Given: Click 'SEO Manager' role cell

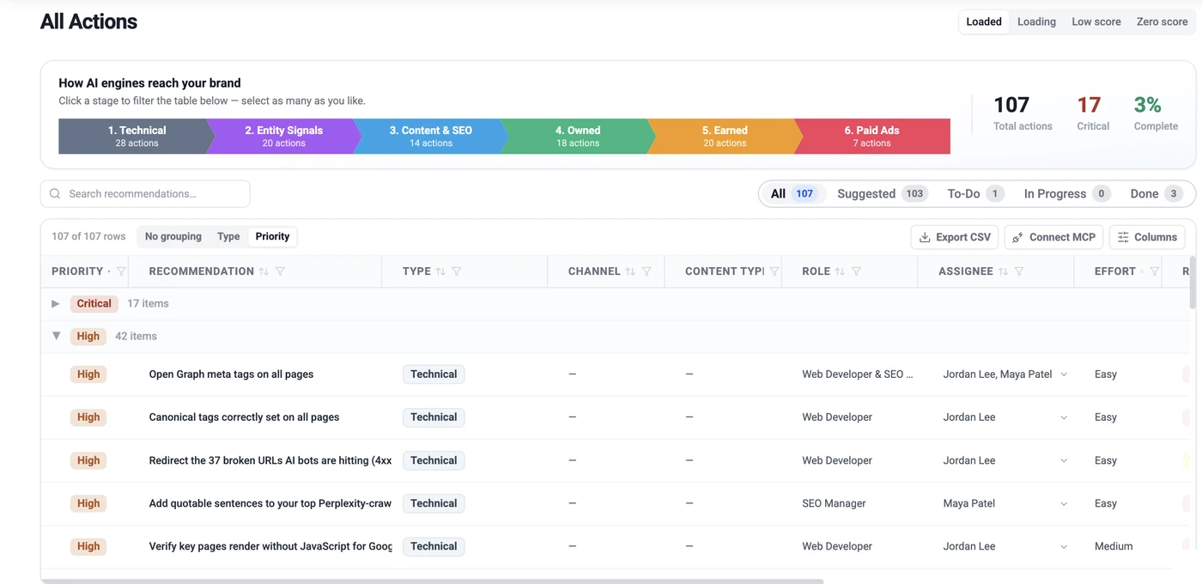Looking at the screenshot, I should tap(834, 503).
